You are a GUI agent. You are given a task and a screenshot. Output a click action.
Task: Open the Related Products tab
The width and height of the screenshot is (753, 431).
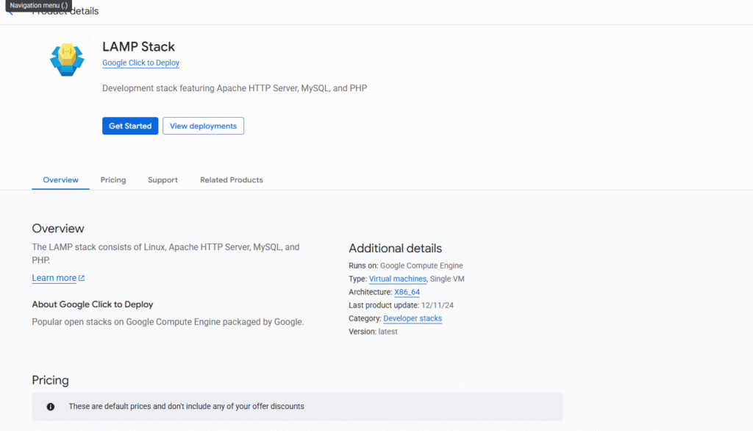tap(231, 180)
